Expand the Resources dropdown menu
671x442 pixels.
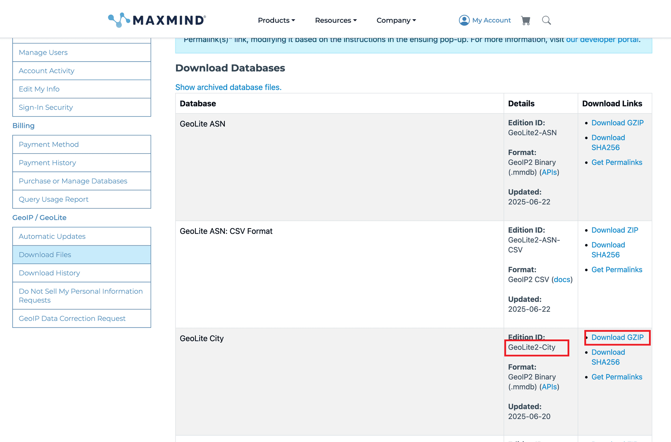[x=335, y=20]
